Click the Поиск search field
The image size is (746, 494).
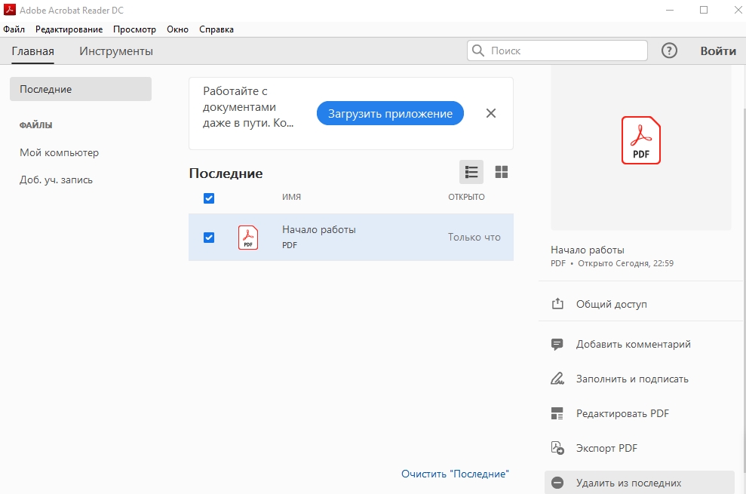tap(557, 51)
